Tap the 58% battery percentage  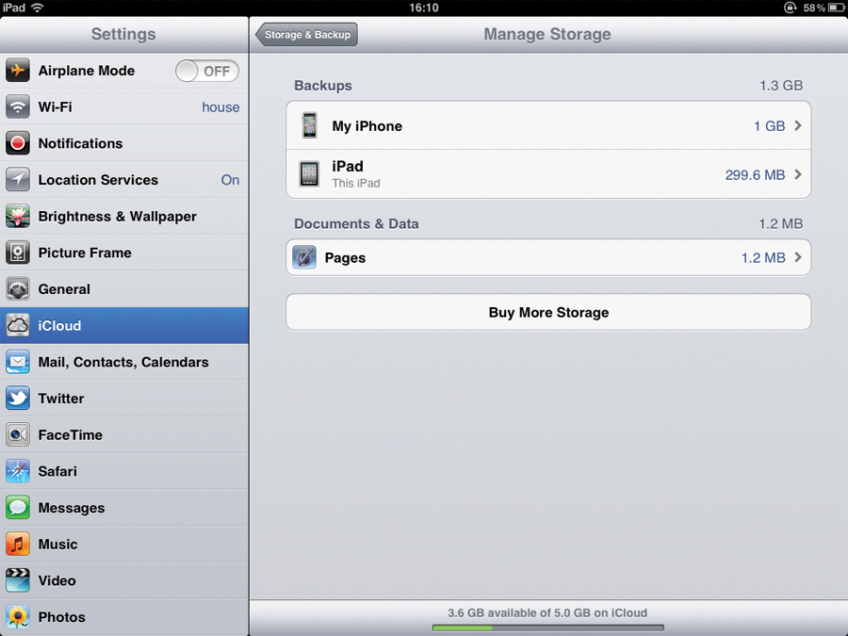(814, 8)
